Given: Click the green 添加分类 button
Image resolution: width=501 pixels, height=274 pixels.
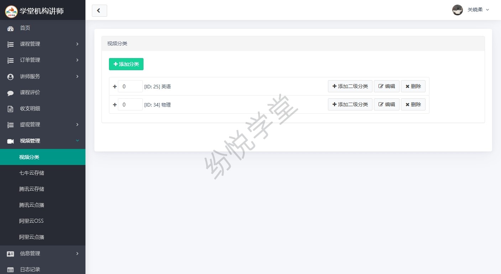Looking at the screenshot, I should pyautogui.click(x=126, y=64).
